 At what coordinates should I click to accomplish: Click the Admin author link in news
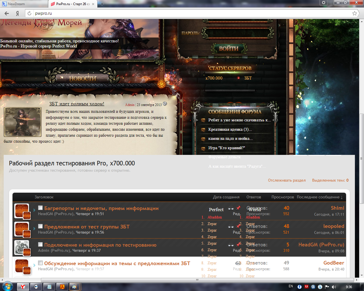130,105
